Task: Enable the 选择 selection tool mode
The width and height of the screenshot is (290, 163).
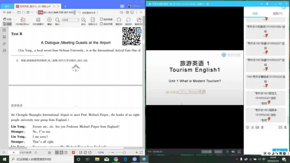Action: pyautogui.click(x=7, y=24)
